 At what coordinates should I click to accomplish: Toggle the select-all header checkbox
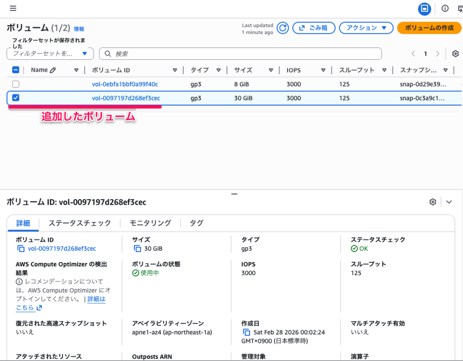(16, 70)
